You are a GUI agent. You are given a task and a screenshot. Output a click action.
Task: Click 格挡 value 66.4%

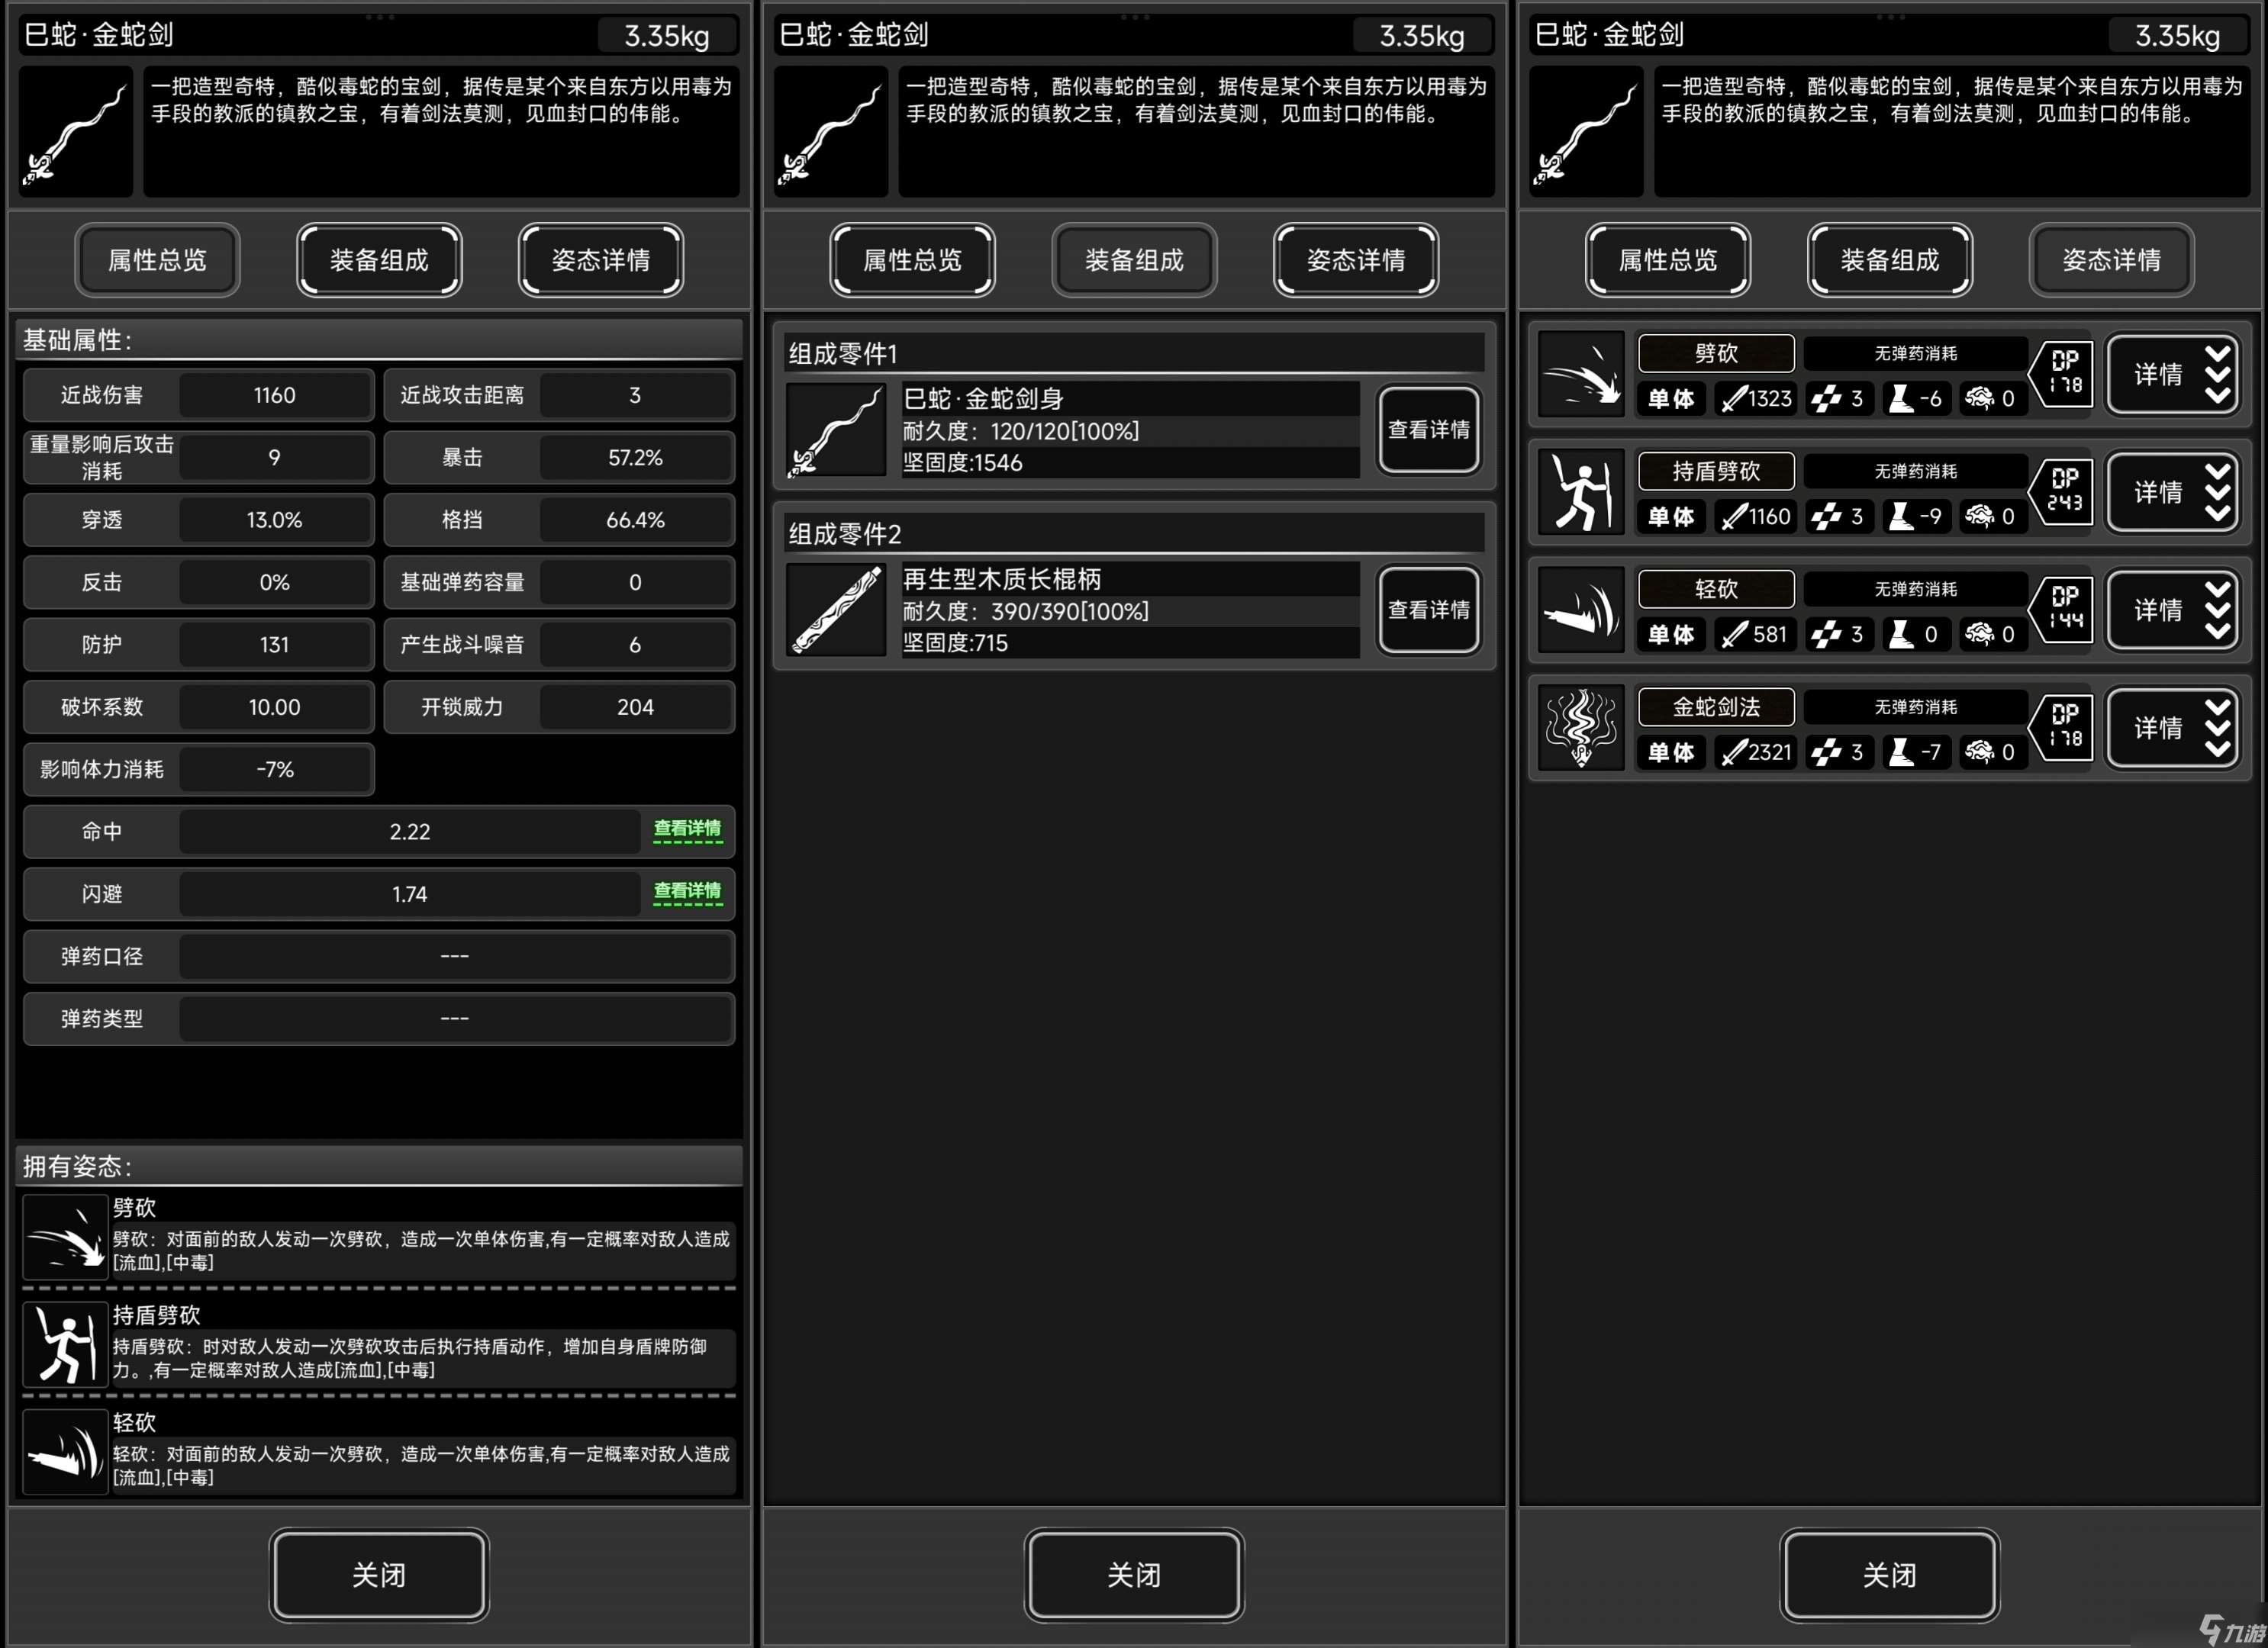tap(635, 520)
